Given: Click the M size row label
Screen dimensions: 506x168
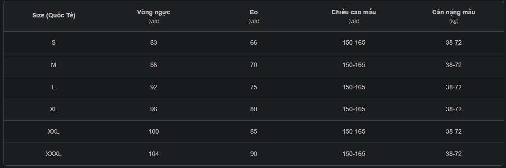Looking at the screenshot, I should [54, 65].
